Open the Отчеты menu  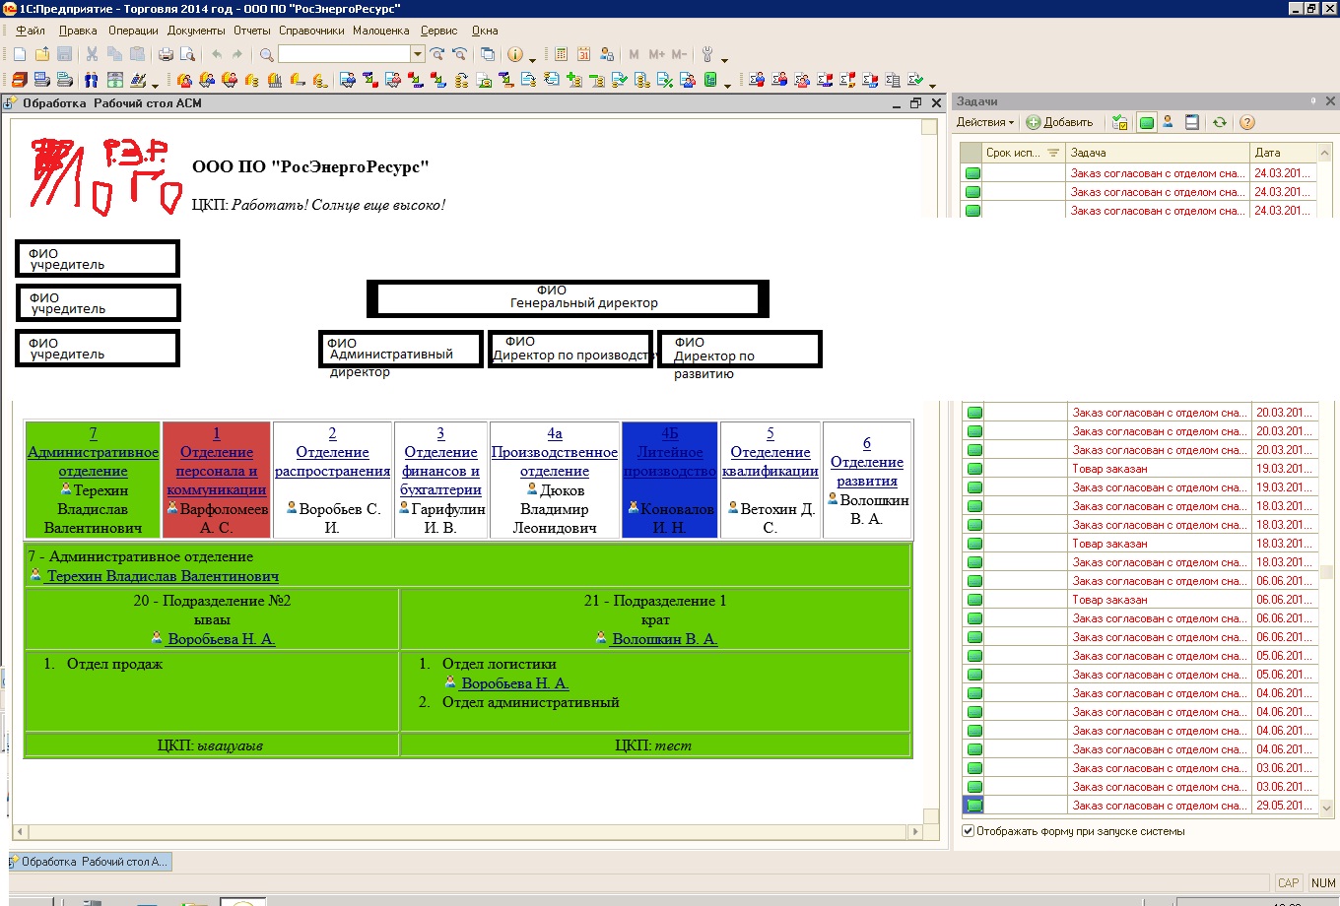252,31
